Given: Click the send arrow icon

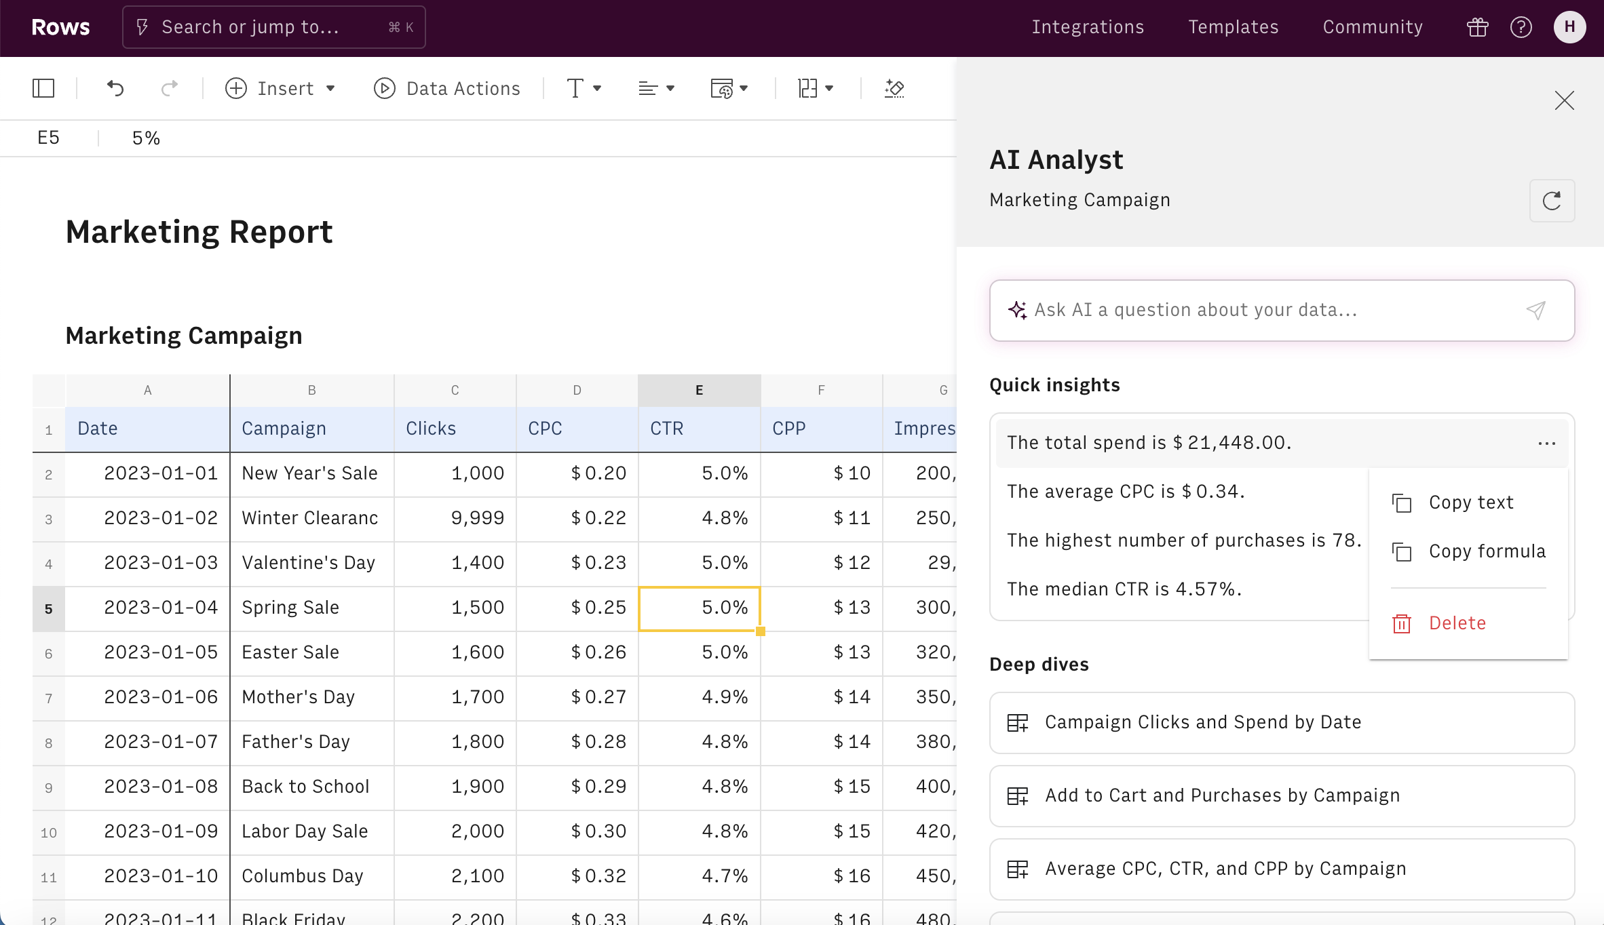Looking at the screenshot, I should click(1536, 311).
